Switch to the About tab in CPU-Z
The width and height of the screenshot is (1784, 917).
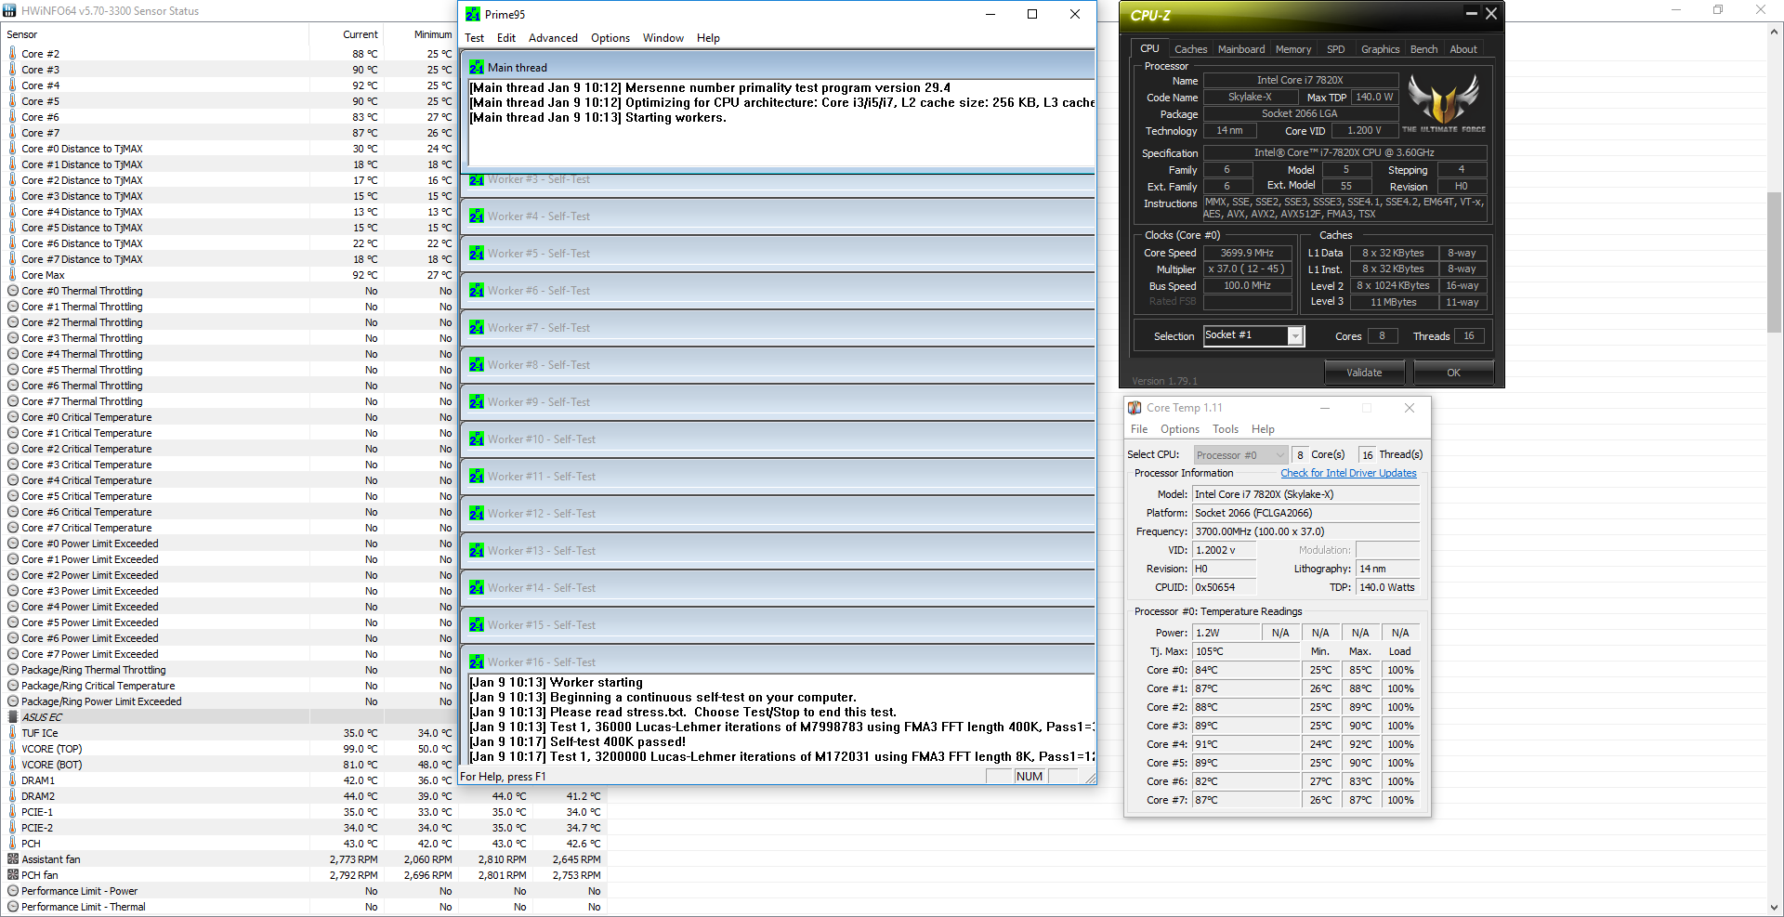click(x=1463, y=49)
